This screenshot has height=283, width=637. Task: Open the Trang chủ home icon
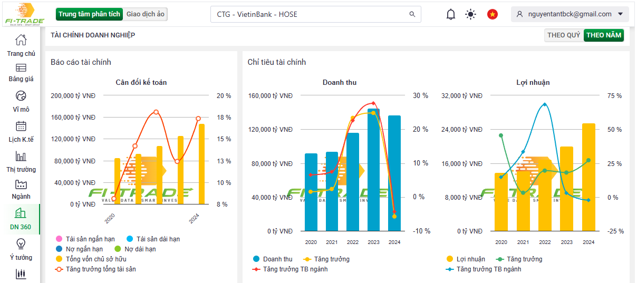[x=21, y=40]
